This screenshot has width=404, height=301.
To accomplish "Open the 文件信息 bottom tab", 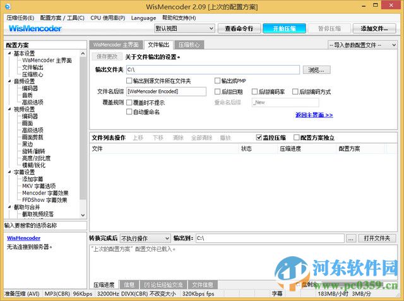I will coord(203,285).
